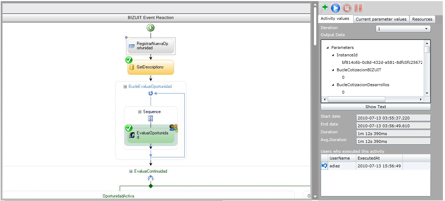Click the Output Data horizontal scrollbar thumb
Image resolution: width=445 pixels, height=201 pixels.
[357, 99]
